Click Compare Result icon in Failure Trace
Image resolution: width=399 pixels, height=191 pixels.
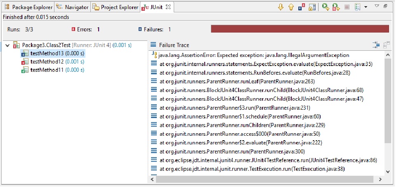click(x=387, y=45)
